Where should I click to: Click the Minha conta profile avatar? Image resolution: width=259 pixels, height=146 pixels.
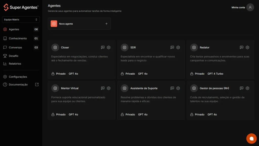coord(250,7)
